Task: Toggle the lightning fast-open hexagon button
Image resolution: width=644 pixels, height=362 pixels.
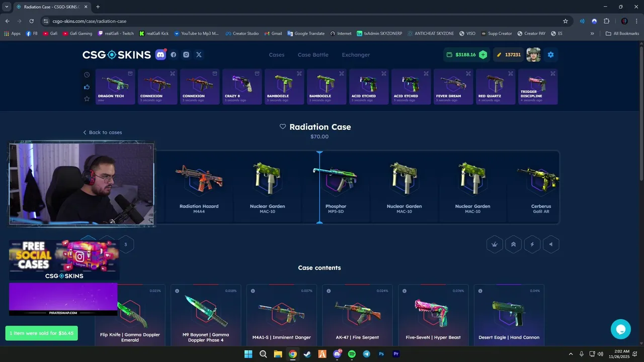Action: coord(532,244)
